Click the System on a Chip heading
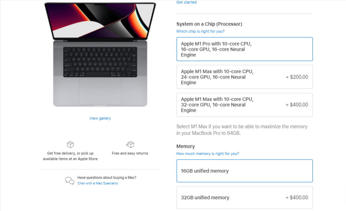This screenshot has height=211, width=346. tap(209, 24)
